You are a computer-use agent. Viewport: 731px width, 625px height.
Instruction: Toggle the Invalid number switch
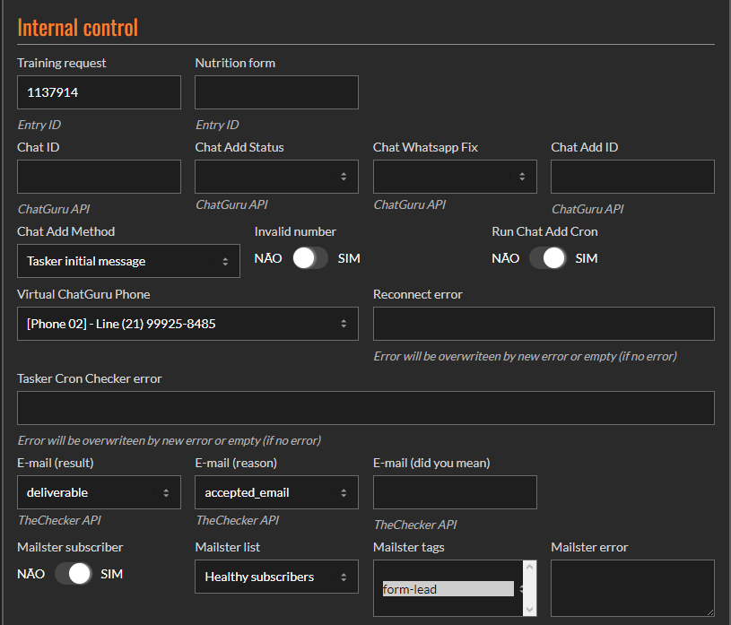(x=309, y=258)
